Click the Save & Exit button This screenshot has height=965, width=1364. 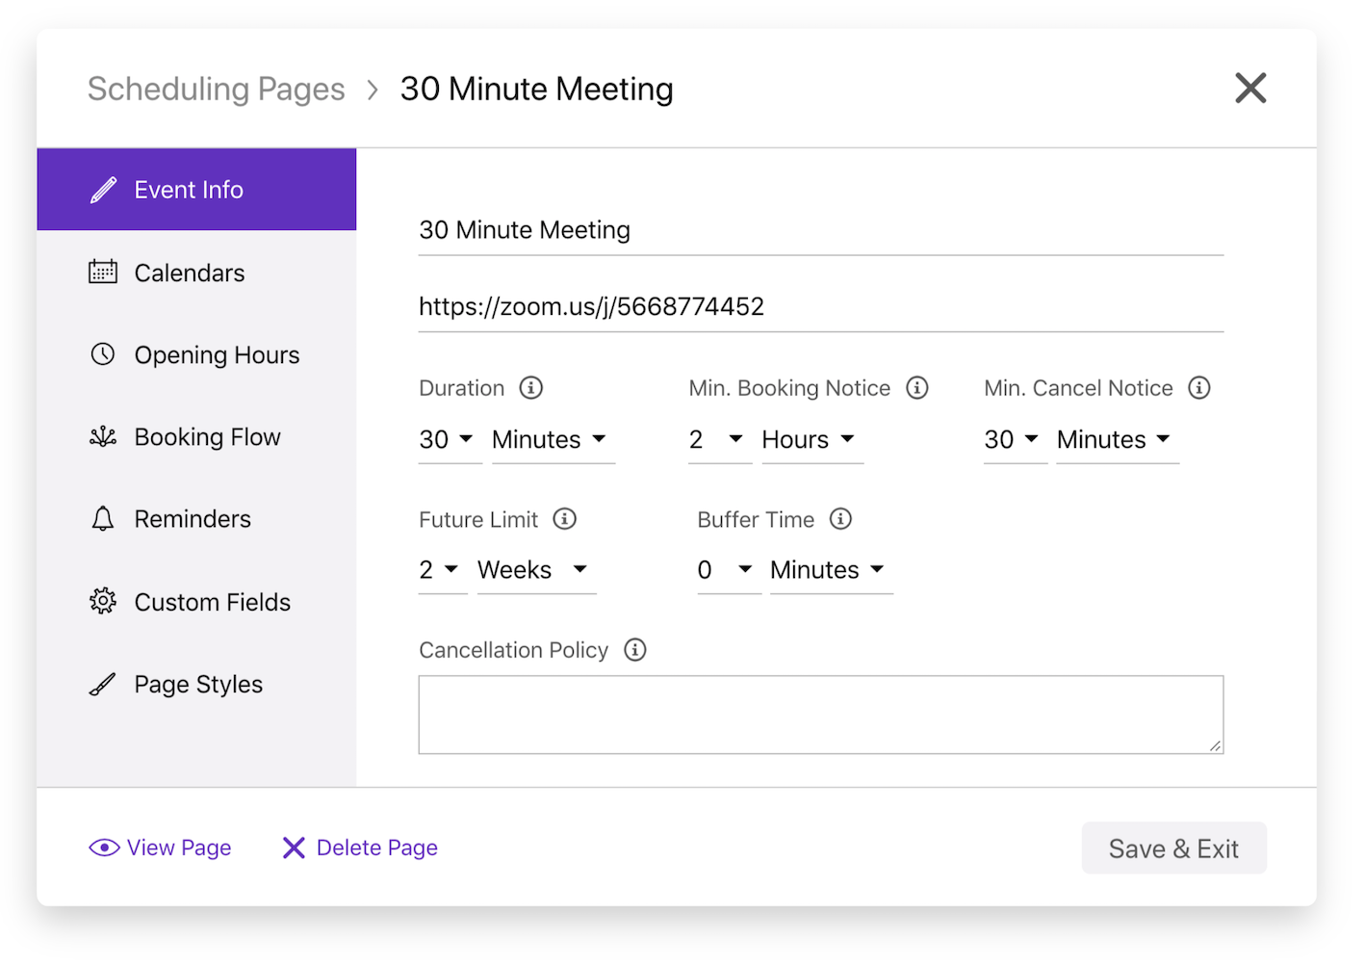[1173, 848]
